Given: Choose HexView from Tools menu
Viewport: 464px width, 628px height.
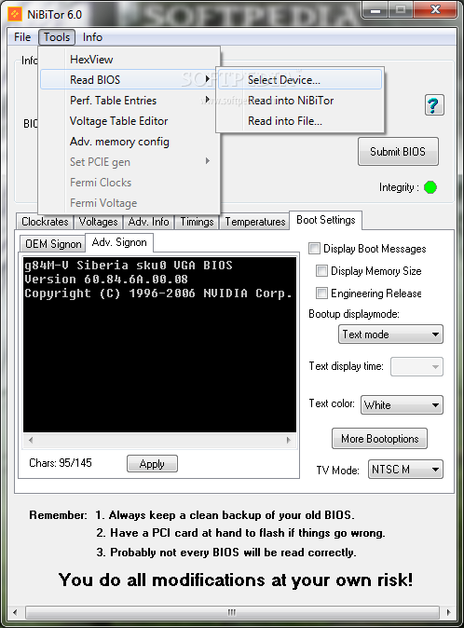Looking at the screenshot, I should pyautogui.click(x=130, y=60).
